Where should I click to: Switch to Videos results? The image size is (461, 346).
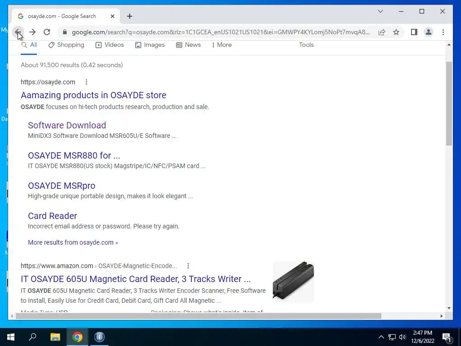(110, 45)
